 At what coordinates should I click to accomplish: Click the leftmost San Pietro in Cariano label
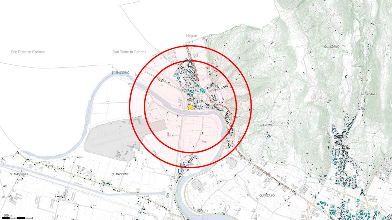pos(27,52)
